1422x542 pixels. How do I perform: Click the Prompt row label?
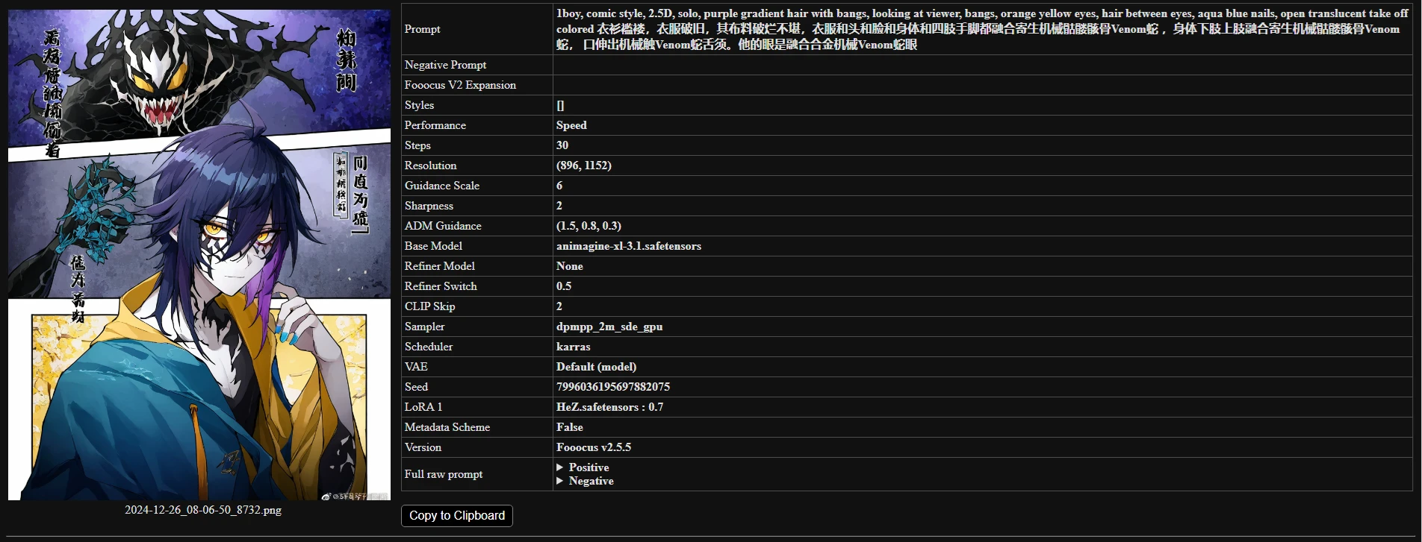423,29
